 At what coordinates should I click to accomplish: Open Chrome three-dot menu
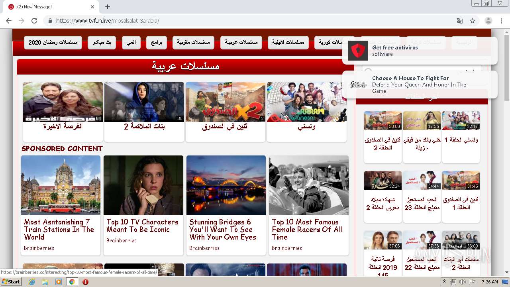(x=501, y=21)
